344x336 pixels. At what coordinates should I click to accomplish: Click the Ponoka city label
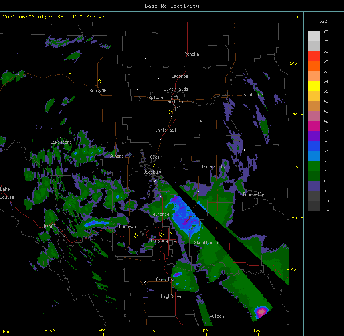coord(192,54)
